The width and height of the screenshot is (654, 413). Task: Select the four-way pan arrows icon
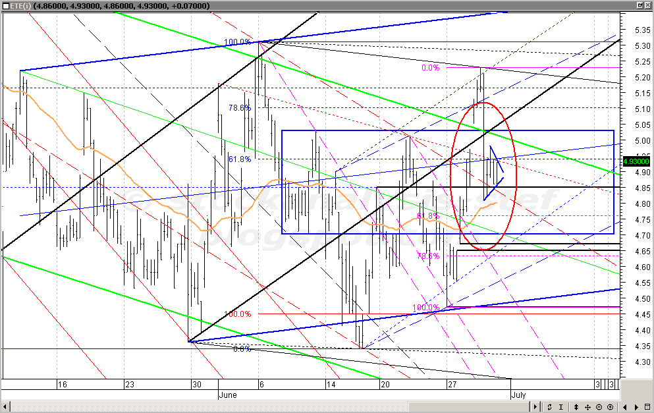tap(587, 407)
